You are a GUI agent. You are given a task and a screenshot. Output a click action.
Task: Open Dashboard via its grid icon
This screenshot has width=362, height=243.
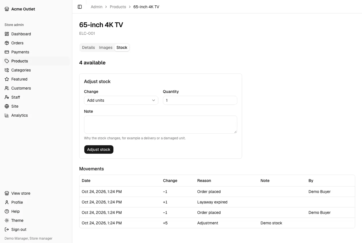pos(7,34)
